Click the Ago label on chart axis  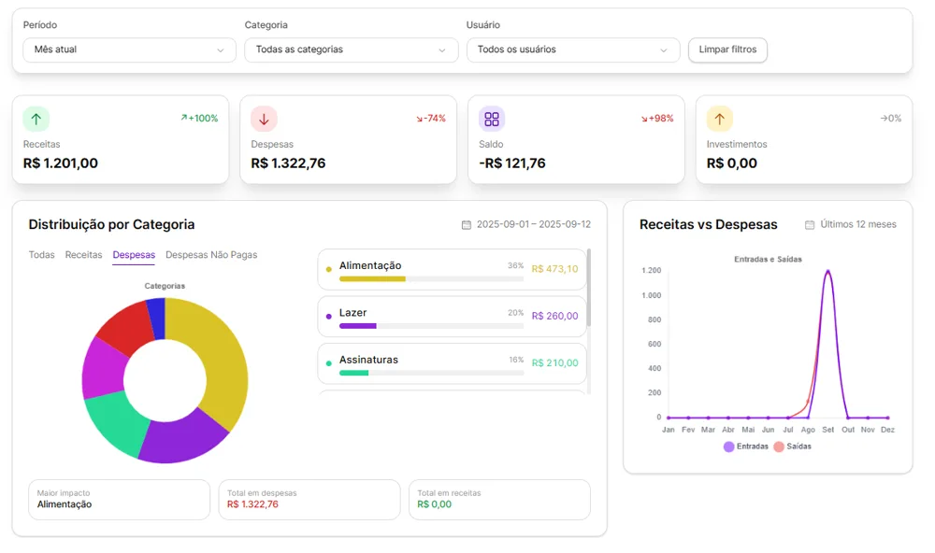coord(808,431)
